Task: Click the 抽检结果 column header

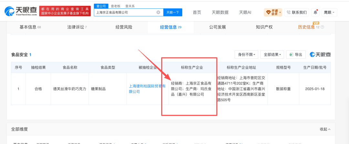Action: coord(38,67)
